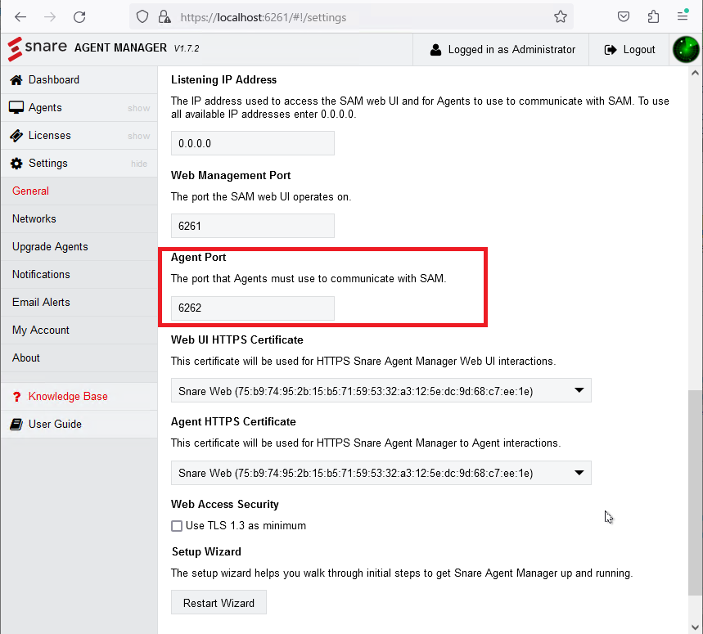Click the Administrator user profile icon
The width and height of the screenshot is (703, 634).
435,50
